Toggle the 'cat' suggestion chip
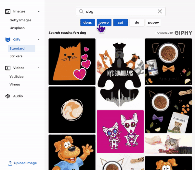The image size is (195, 170). [x=121, y=23]
